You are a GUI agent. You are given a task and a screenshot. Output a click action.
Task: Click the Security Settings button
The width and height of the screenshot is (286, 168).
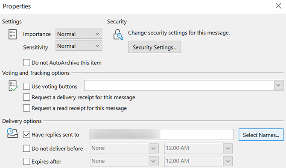point(155,47)
